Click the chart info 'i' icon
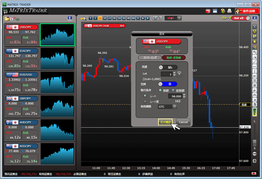This screenshot has width=262, height=179. (254, 26)
